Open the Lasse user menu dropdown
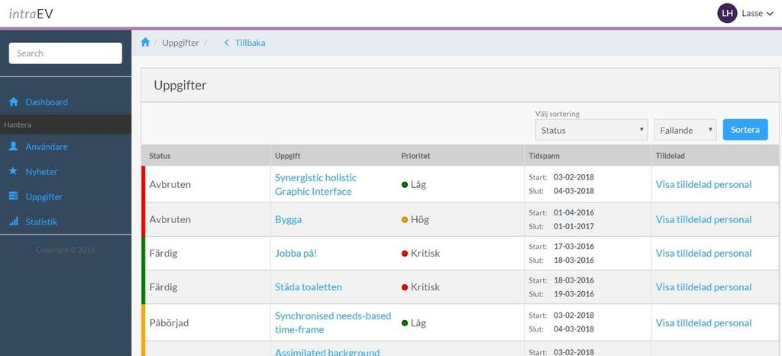782x356 pixels. 757,14
